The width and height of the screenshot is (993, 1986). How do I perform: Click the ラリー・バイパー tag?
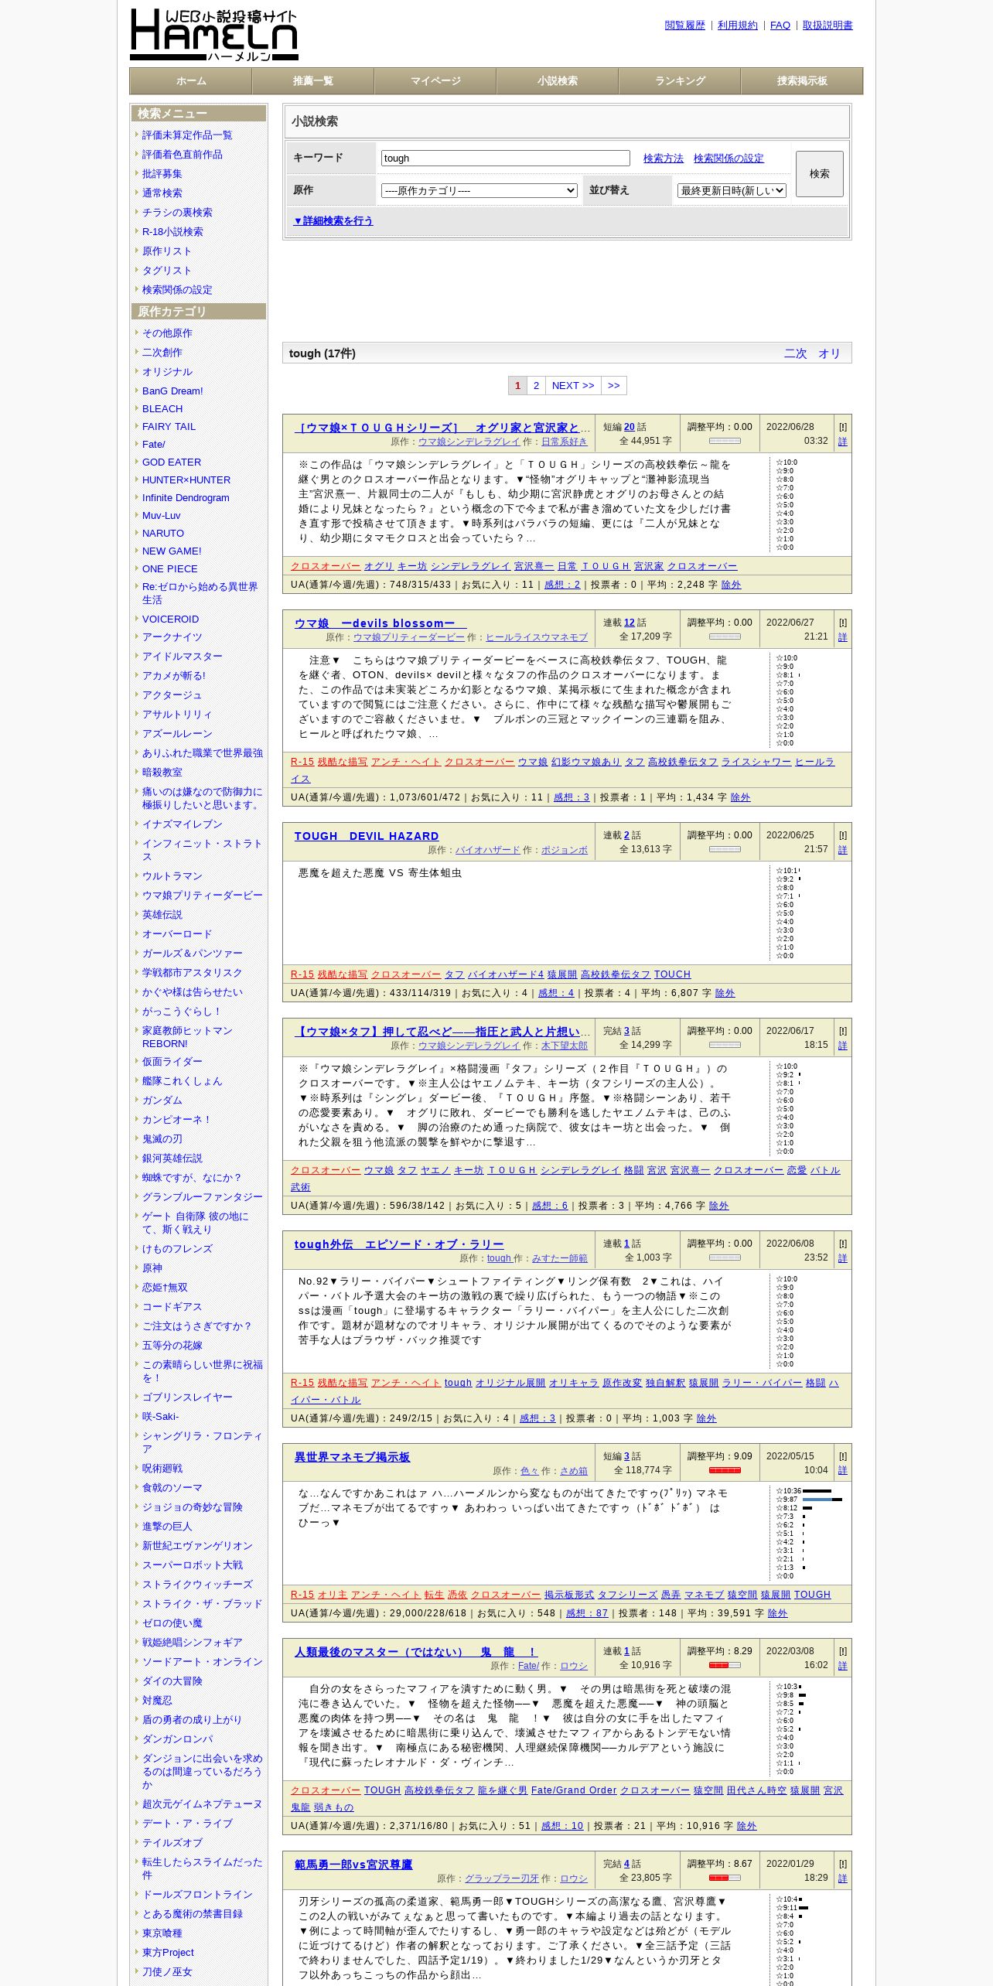click(762, 1383)
